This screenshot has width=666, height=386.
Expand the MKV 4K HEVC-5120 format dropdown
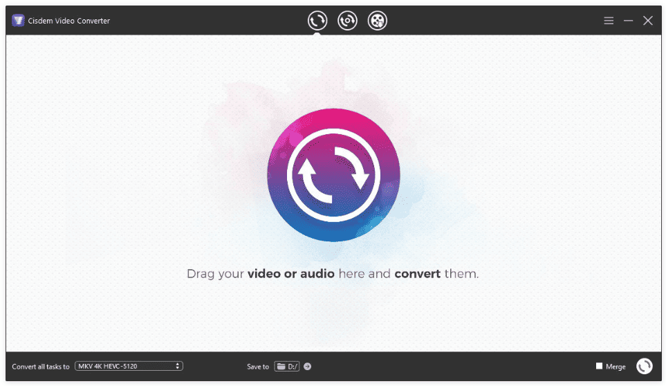129,366
